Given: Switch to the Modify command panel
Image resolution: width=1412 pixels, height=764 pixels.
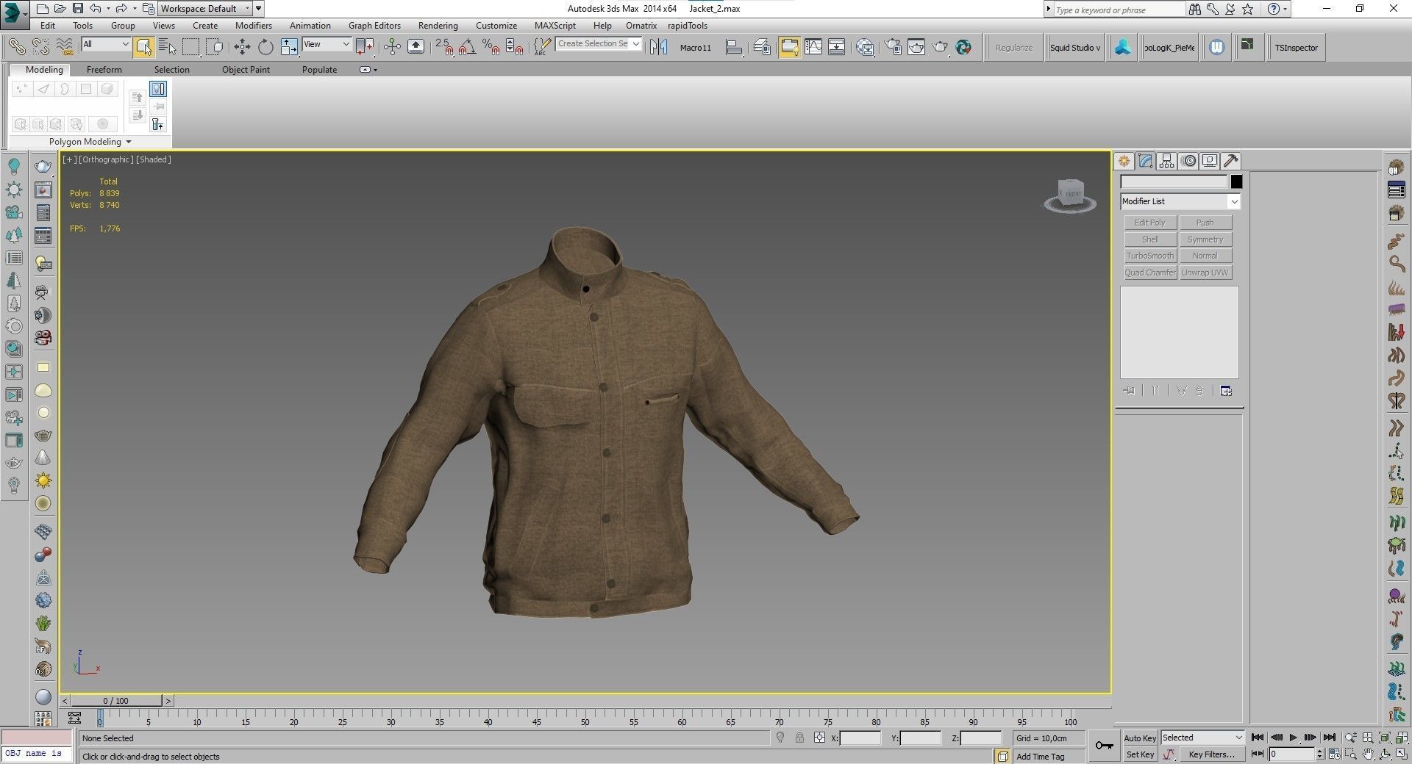Looking at the screenshot, I should coord(1145,161).
